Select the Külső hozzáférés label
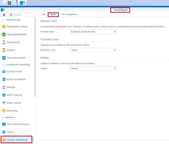Viewport: 169px width, 144px height. (x=16, y=79)
